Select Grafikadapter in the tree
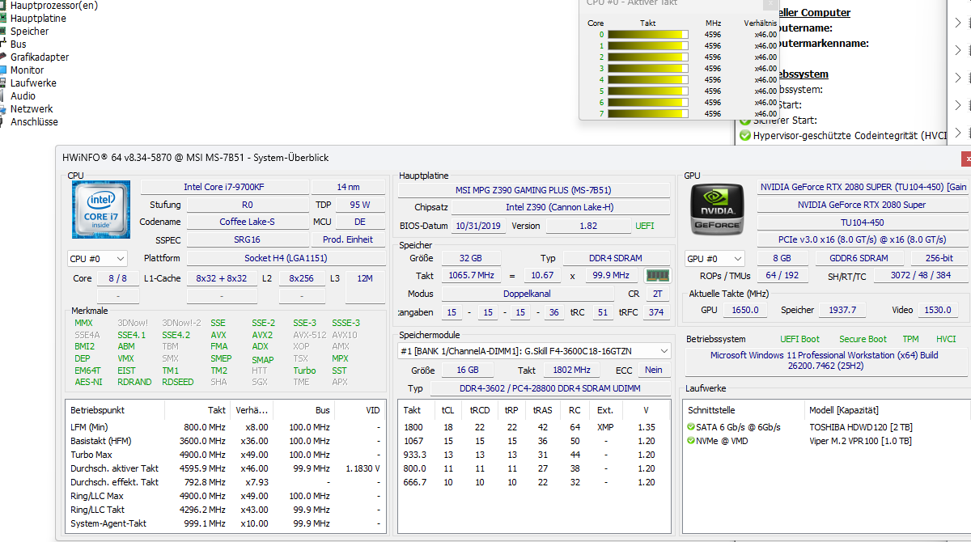 pos(40,57)
